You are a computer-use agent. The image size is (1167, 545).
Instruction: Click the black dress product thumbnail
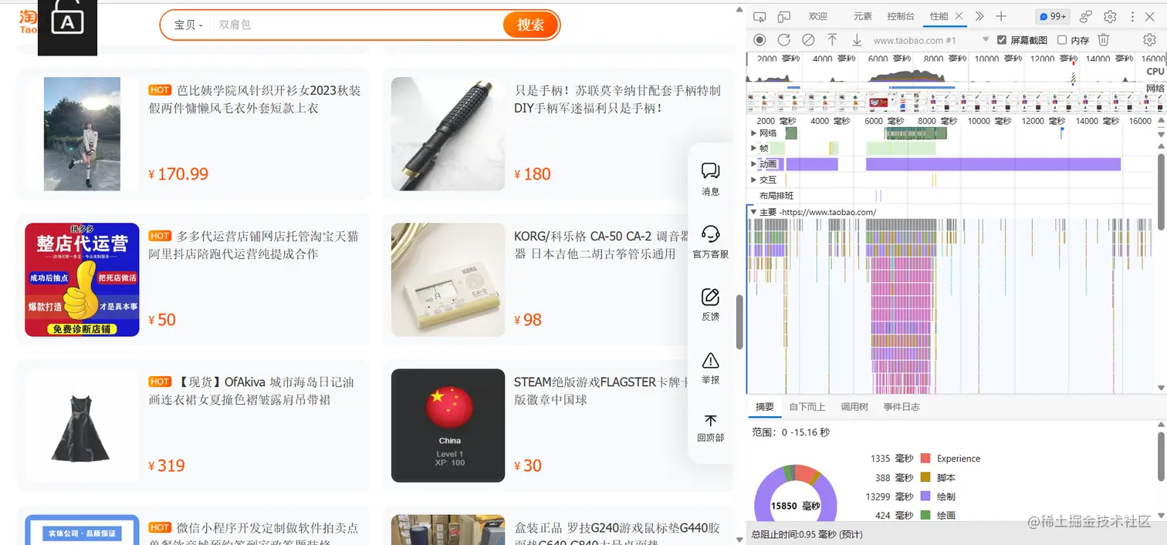click(82, 426)
